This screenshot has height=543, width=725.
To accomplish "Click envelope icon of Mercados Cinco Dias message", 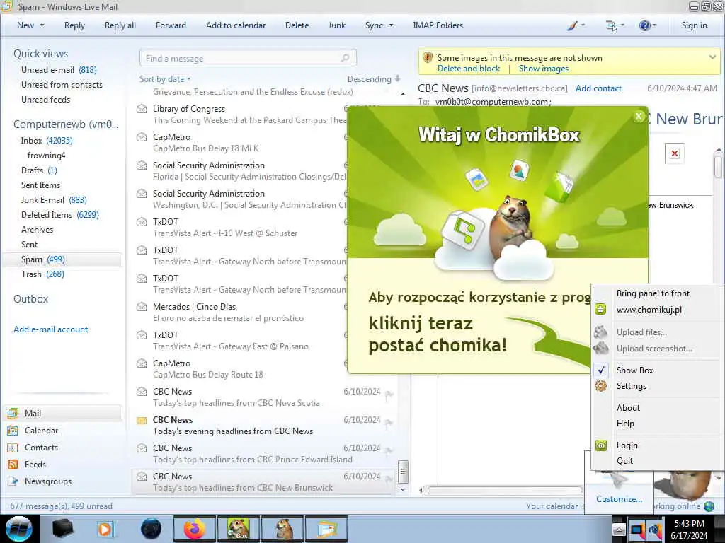I will tap(142, 307).
